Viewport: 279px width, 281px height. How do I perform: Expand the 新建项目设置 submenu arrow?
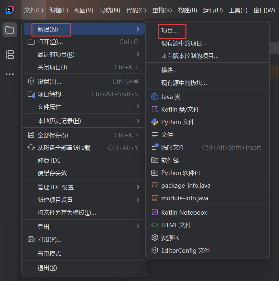138,200
